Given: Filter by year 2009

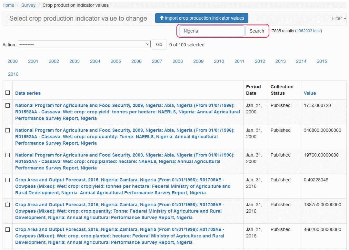Looking at the screenshot, I should tap(198, 61).
